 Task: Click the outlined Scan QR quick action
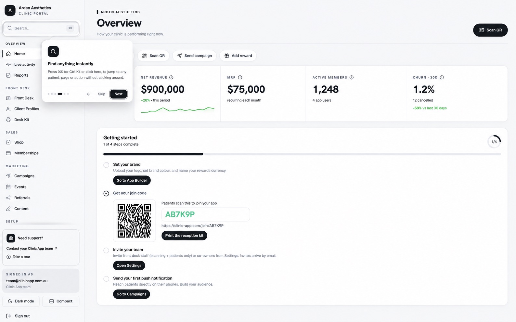tap(153, 56)
